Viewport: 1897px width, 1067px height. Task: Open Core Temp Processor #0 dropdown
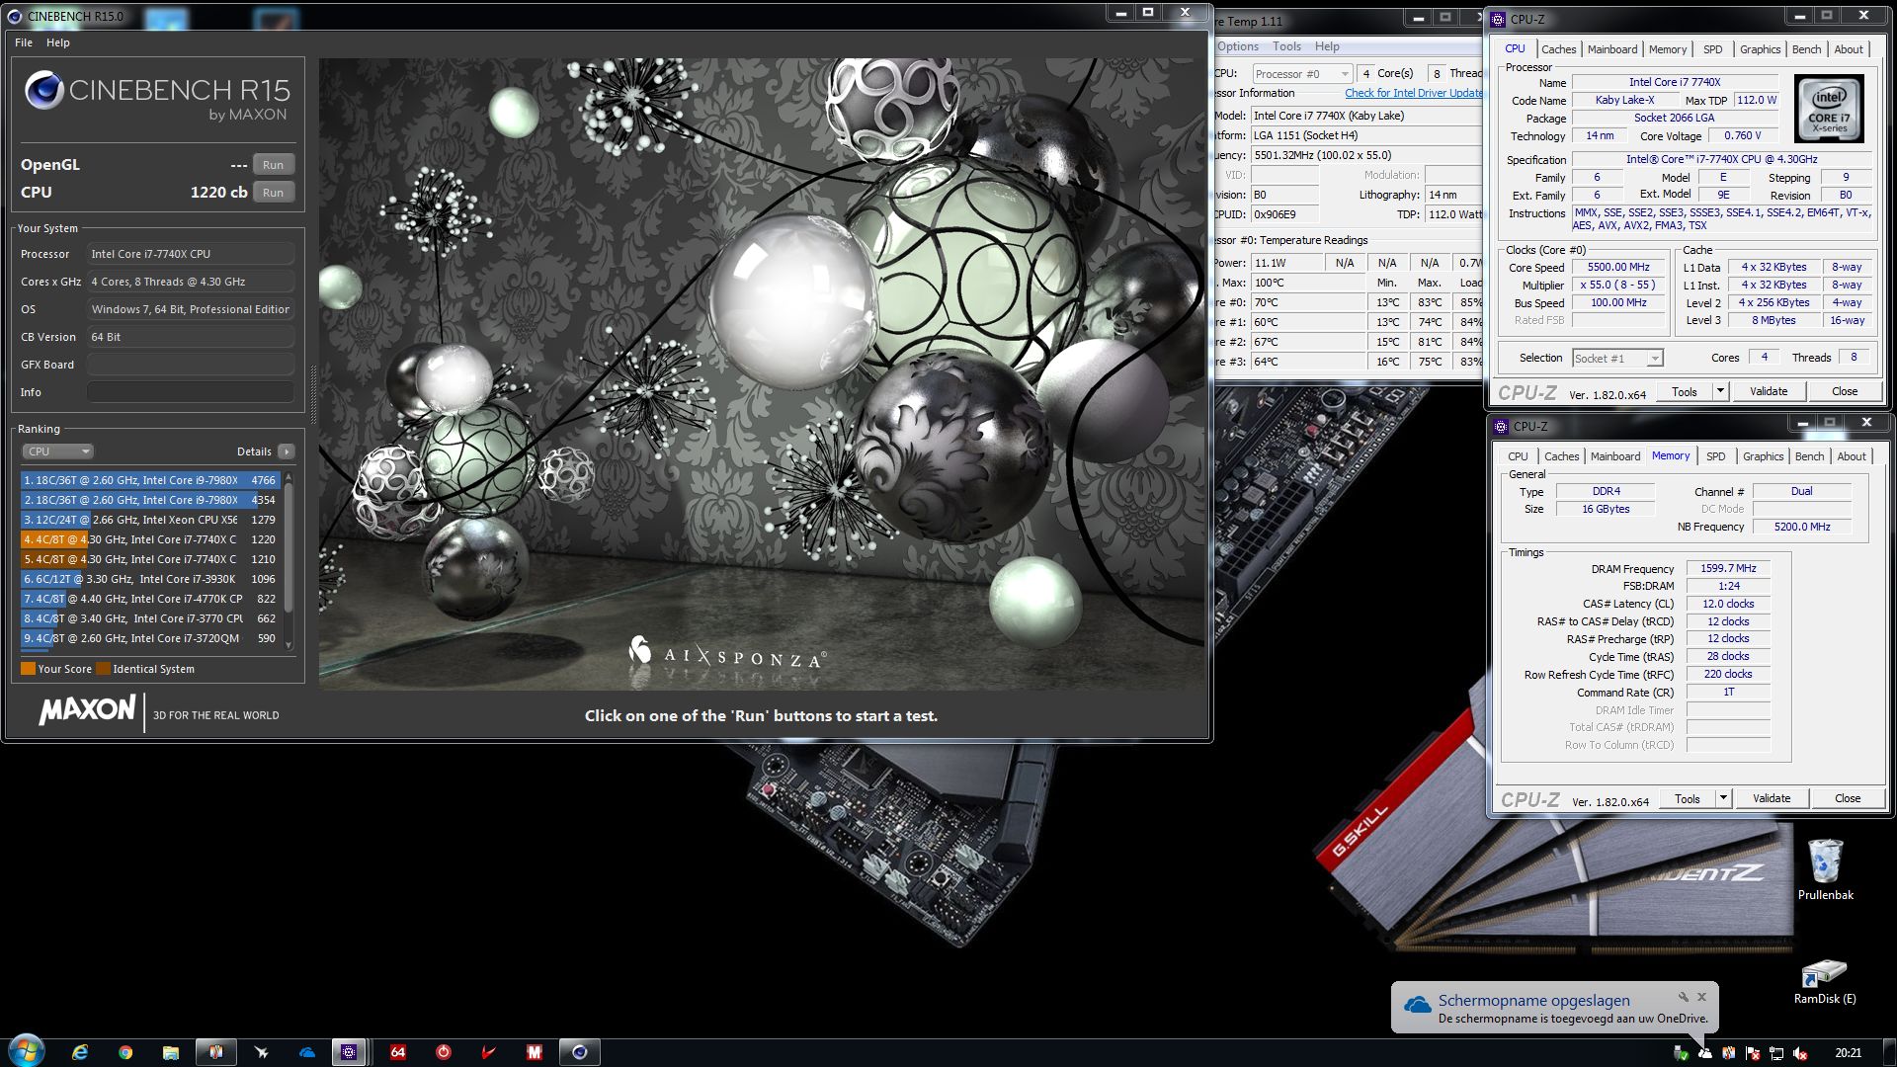pos(1302,74)
